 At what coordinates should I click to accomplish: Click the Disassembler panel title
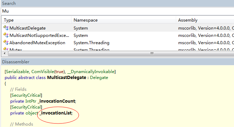tap(16, 62)
